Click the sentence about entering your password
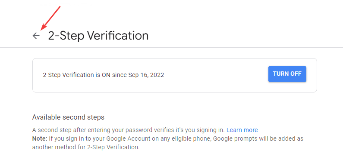Viewport: 343px width, 157px height. click(x=129, y=130)
